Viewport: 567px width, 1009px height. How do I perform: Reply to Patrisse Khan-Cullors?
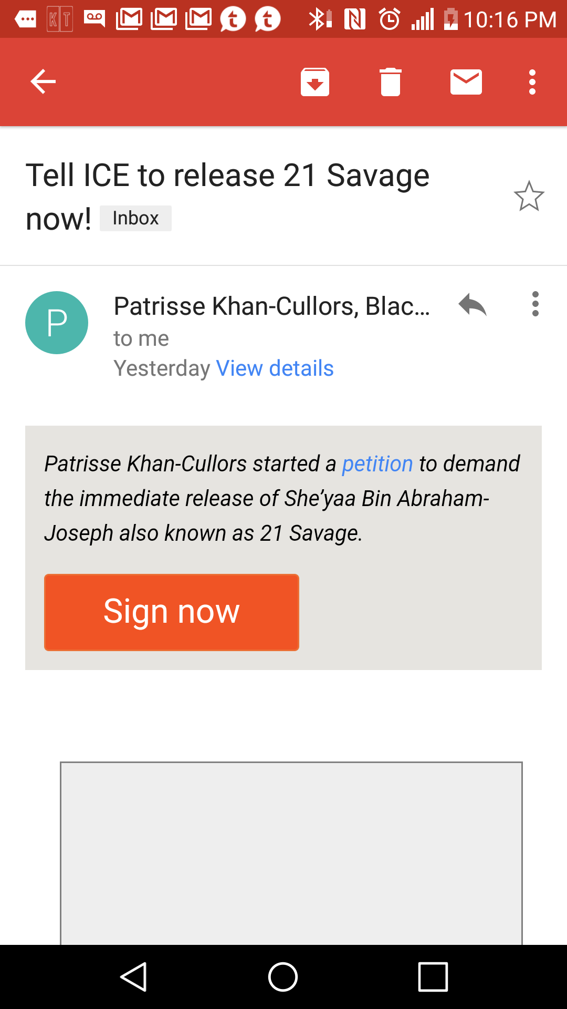[x=472, y=304]
